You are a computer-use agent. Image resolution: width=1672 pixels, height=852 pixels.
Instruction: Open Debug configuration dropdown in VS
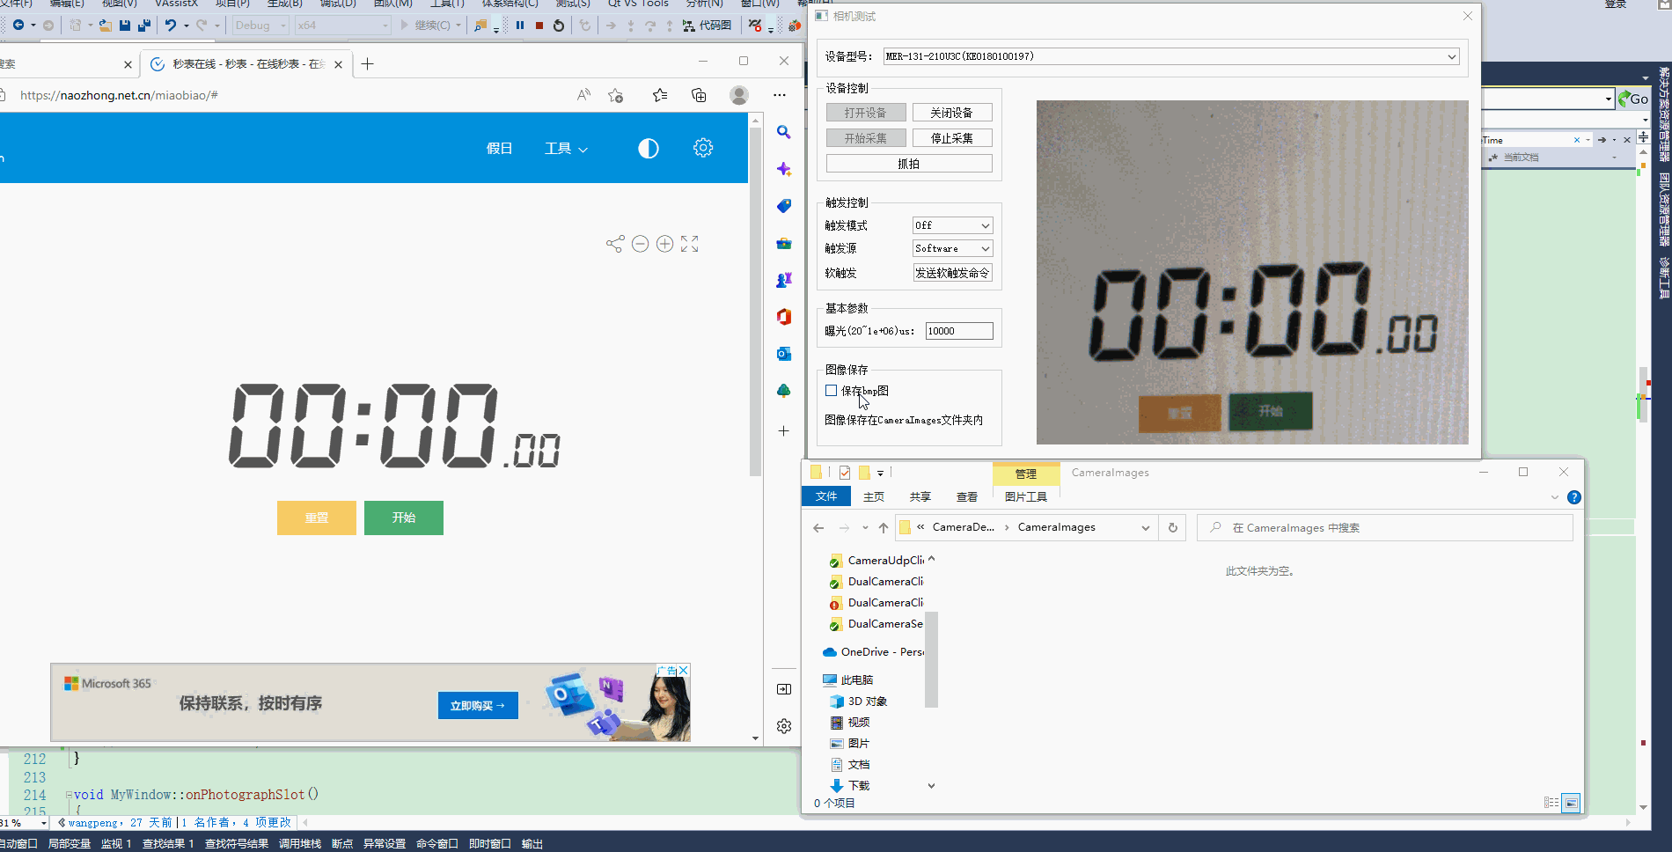click(260, 26)
